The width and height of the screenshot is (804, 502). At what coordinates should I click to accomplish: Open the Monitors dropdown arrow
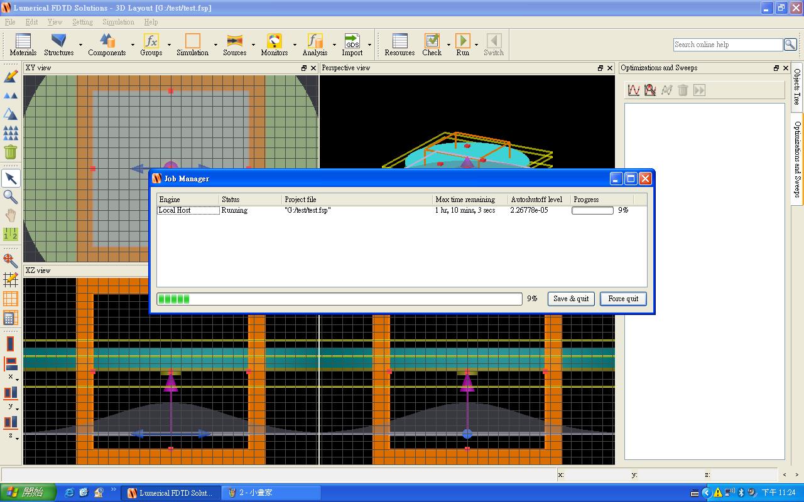click(x=295, y=45)
